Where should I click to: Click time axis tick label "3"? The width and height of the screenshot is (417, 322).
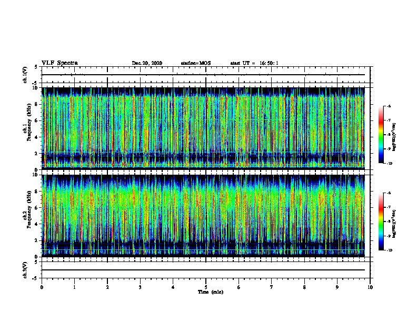[x=140, y=287]
